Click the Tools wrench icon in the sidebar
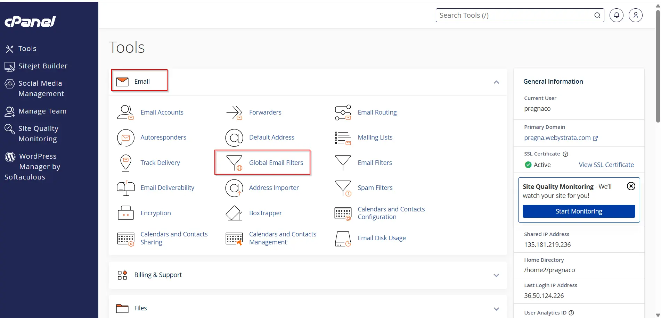The height and width of the screenshot is (318, 661). 9,49
